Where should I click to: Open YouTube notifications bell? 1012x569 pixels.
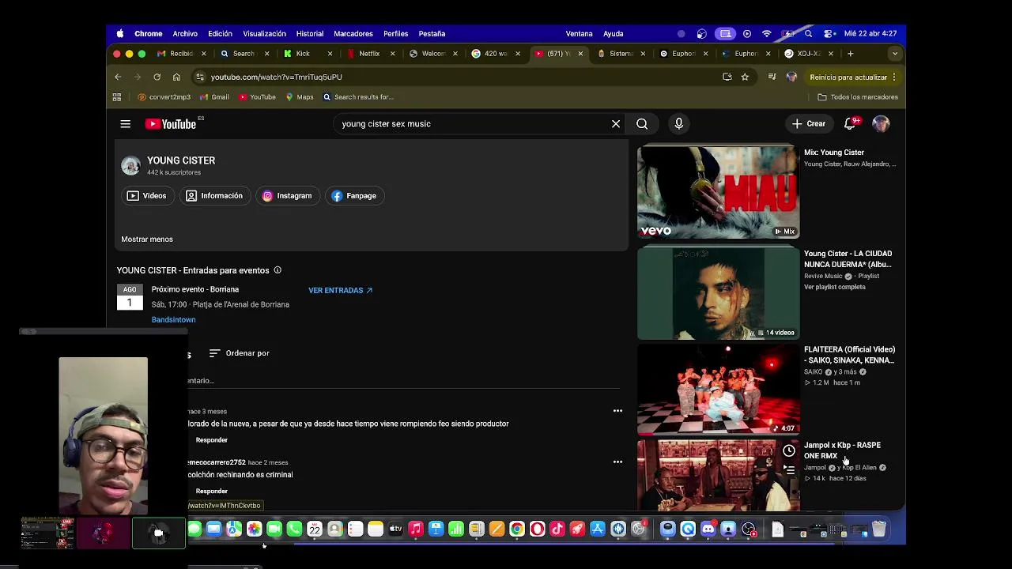coord(850,124)
